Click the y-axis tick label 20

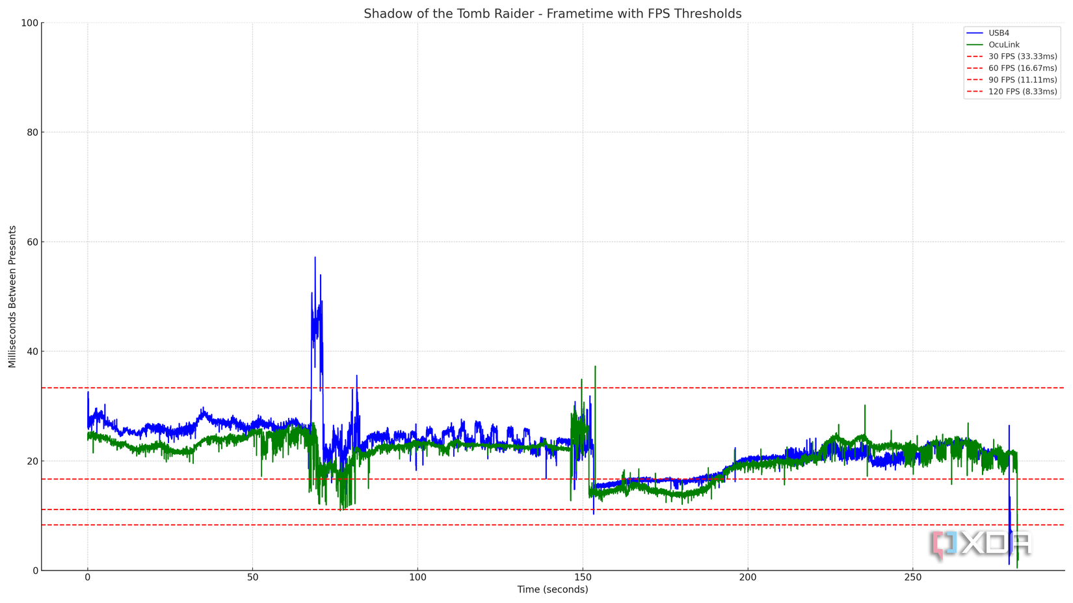coord(33,461)
